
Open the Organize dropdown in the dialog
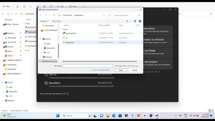click(44, 21)
